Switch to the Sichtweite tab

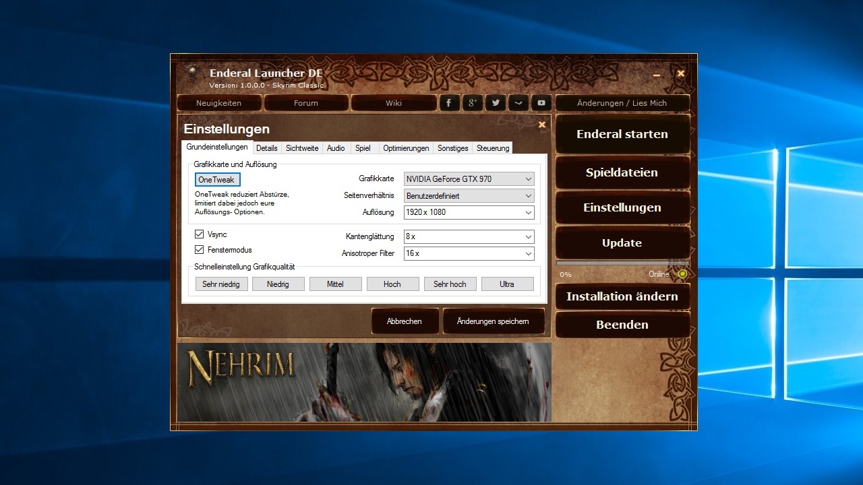click(302, 148)
